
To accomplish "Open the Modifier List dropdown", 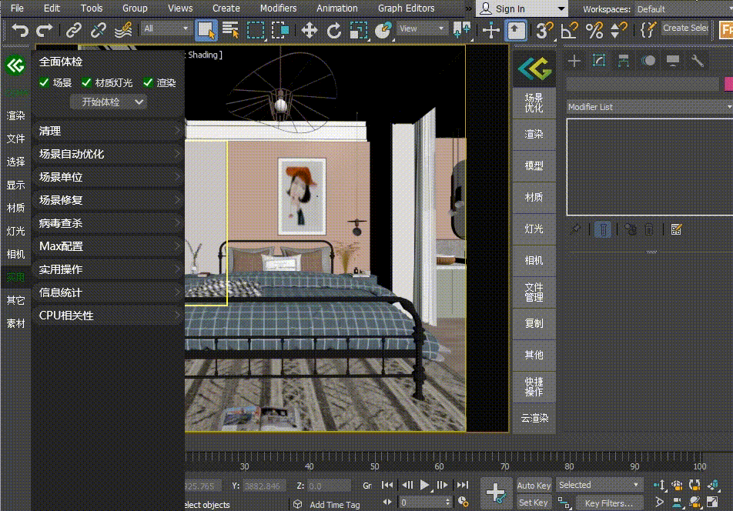I will (x=648, y=107).
